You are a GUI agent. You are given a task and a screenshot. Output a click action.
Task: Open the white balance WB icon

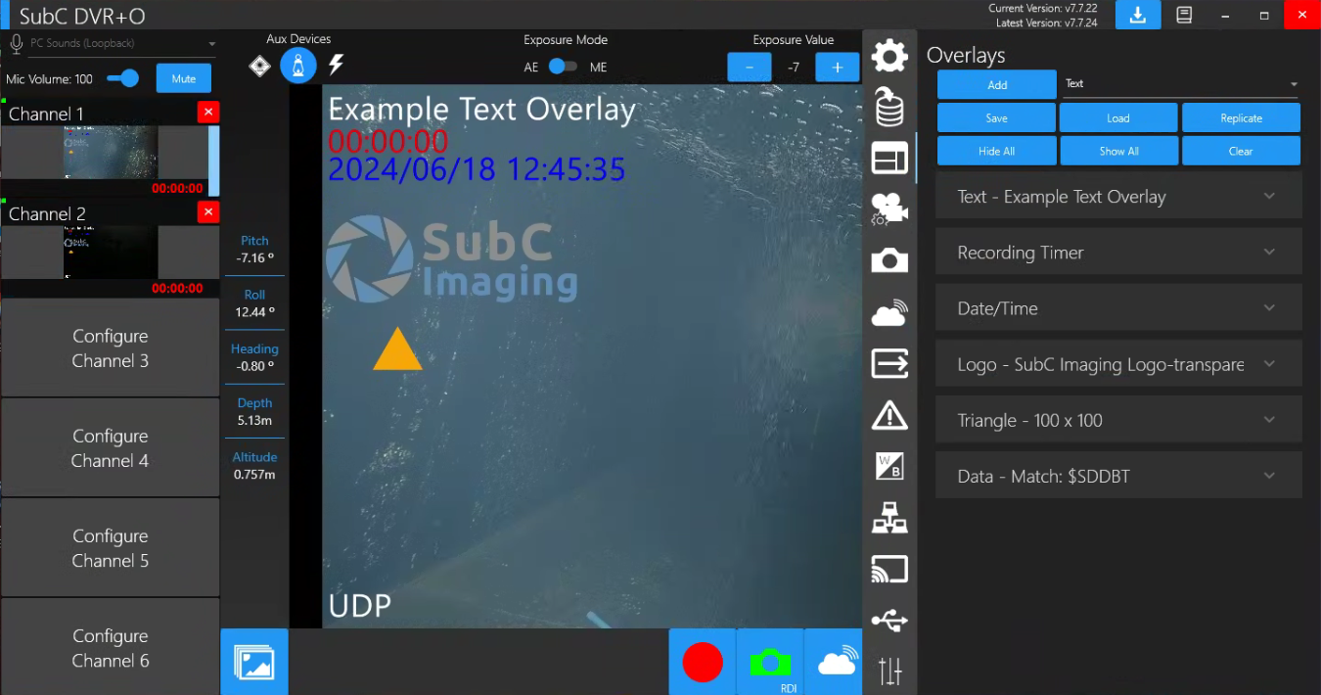click(x=889, y=466)
